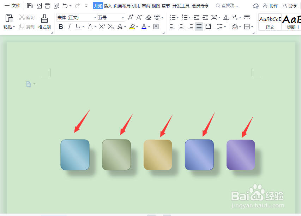Viewport: 301px width, 216px height.
Task: Click the Redo arrow icon
Action: click(77, 6)
